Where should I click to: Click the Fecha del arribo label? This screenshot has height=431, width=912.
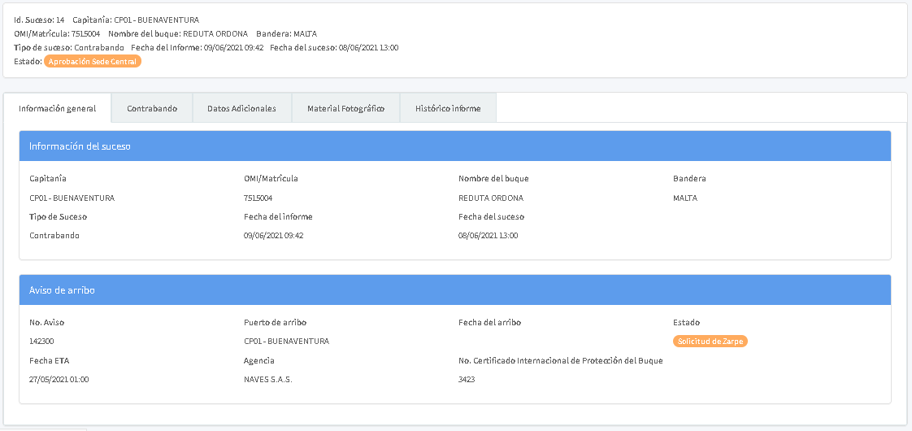tap(489, 322)
